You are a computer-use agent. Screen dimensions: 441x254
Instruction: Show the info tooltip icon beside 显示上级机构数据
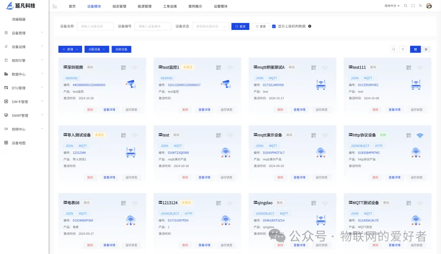[310, 26]
